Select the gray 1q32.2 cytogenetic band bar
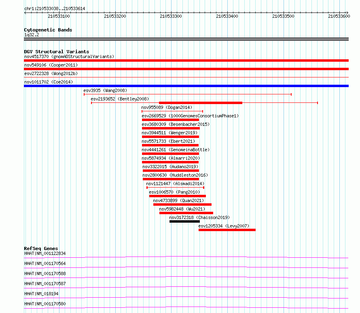This screenshot has width=360, height=313. pyautogui.click(x=186, y=39)
